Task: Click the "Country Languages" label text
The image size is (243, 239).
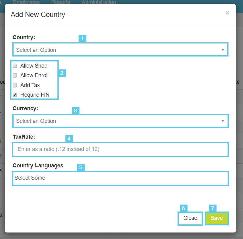Action: pos(38,166)
